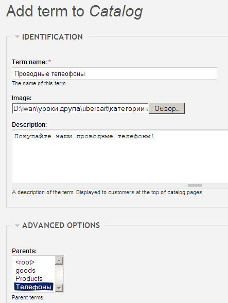This screenshot has width=228, height=303.
Task: Select Телефоны in the Parents list
Action: [33, 287]
